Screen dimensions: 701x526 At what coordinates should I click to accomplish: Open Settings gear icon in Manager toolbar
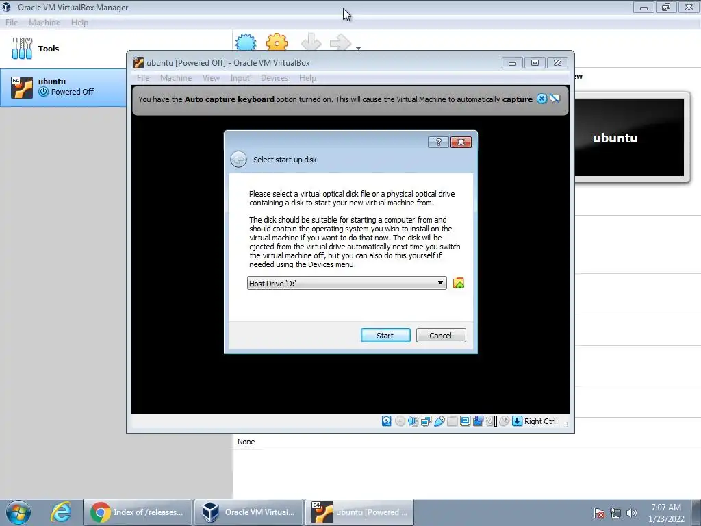(277, 42)
